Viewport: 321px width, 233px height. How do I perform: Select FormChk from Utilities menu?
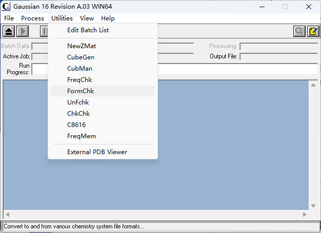pyautogui.click(x=81, y=91)
